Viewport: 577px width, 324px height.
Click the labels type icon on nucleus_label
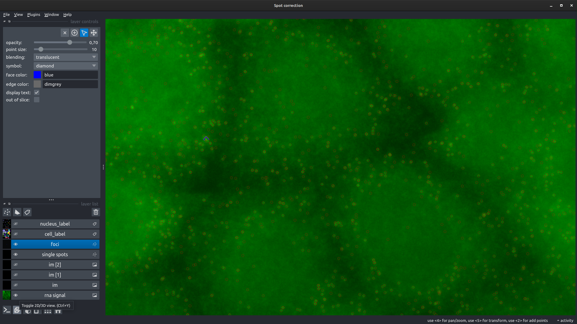pos(95,224)
